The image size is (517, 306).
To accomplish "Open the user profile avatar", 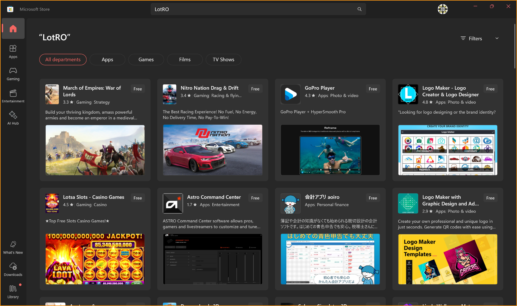I will click(x=443, y=9).
